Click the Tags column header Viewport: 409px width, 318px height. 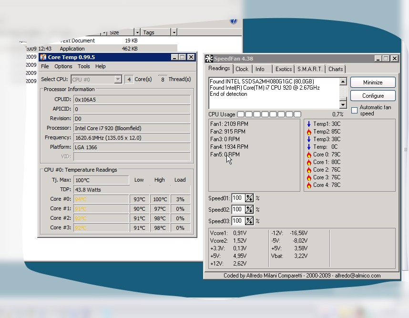(156, 32)
